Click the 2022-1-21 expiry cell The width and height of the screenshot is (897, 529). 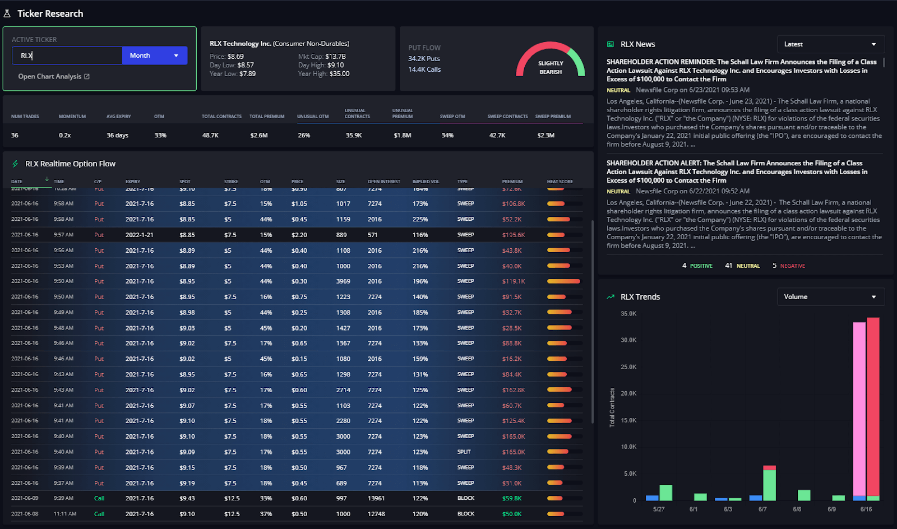pos(140,235)
